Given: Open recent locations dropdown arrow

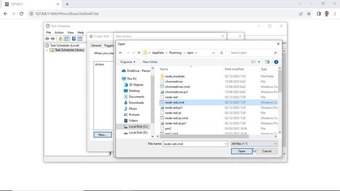Looking at the screenshot, I should pyautogui.click(x=133, y=53).
